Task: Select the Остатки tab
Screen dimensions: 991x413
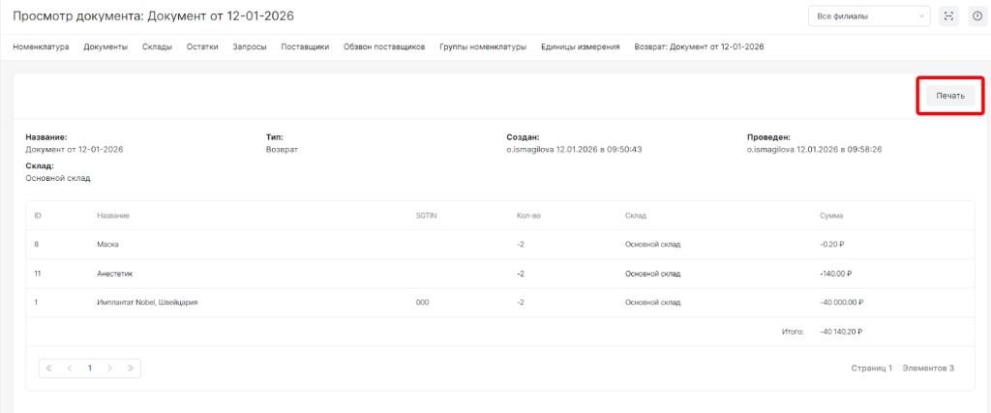Action: tap(202, 46)
